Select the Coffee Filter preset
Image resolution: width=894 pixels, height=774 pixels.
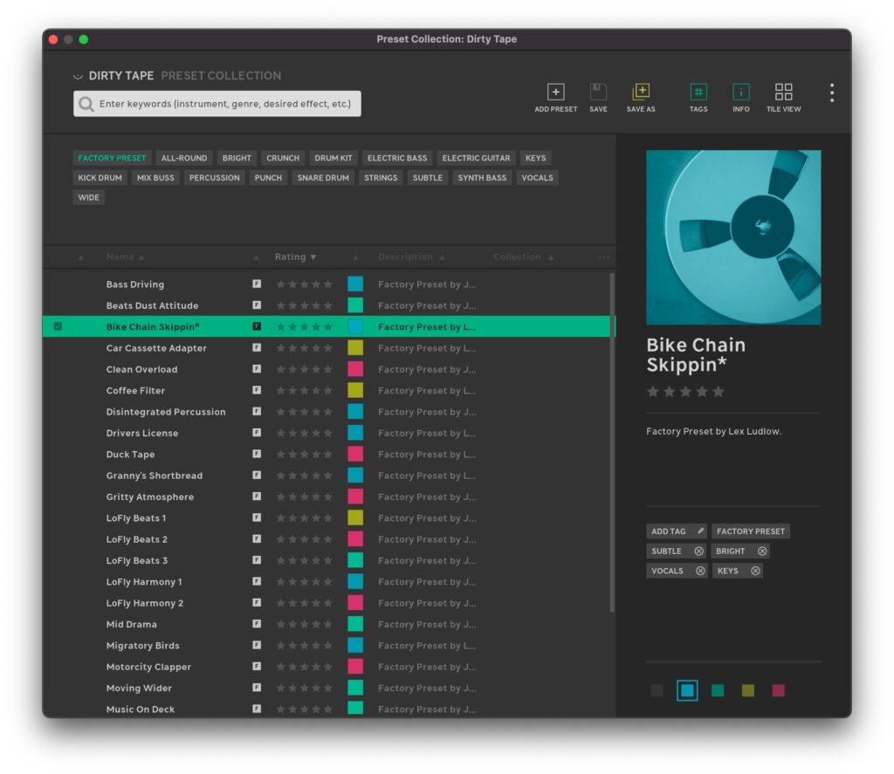tap(135, 391)
